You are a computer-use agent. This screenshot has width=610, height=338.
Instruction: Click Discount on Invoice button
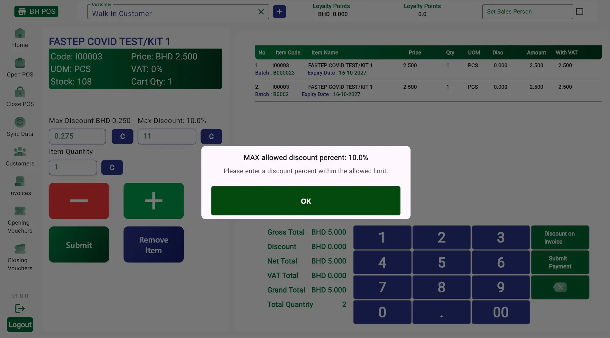[560, 237]
